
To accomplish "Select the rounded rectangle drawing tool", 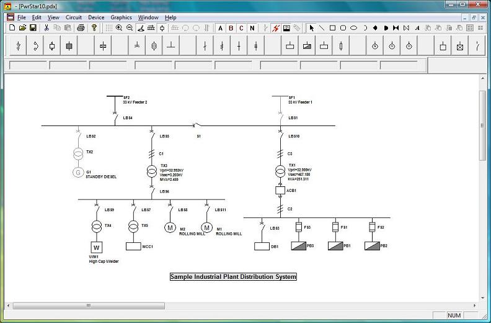I will [x=343, y=28].
